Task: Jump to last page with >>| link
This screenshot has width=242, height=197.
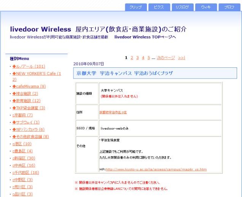Action: [181, 58]
